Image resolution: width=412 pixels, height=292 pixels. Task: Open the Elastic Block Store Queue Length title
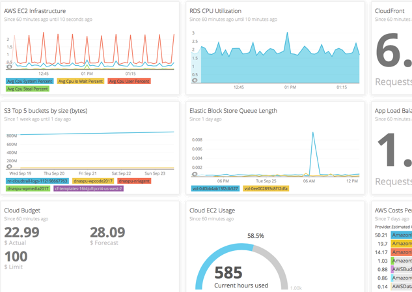[x=233, y=111]
